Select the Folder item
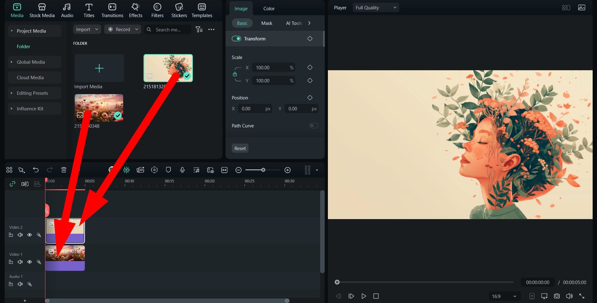The height and width of the screenshot is (303, 597). click(x=23, y=46)
